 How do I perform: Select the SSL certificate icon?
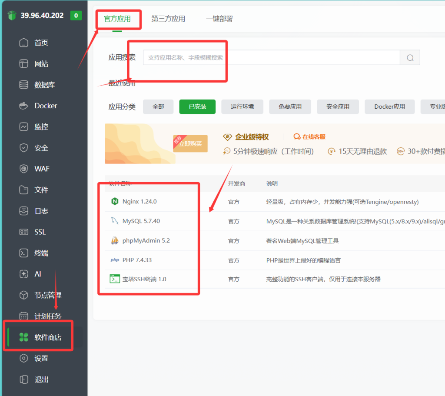tap(24, 232)
